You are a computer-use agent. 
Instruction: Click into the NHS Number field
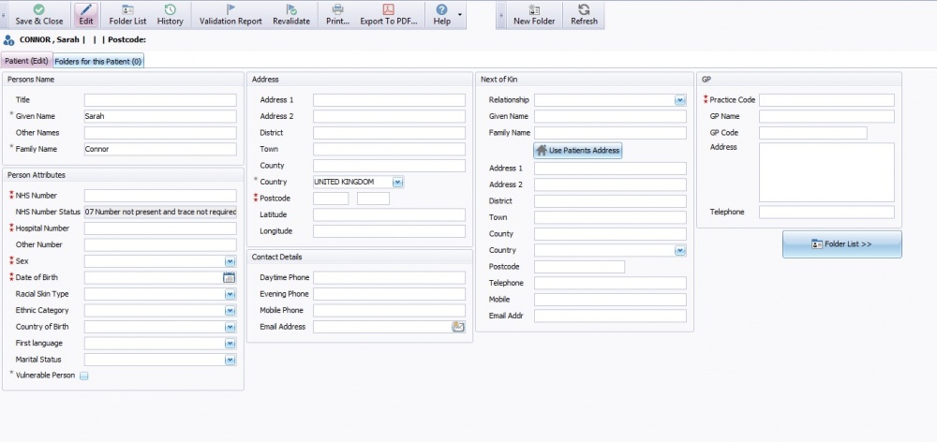160,196
